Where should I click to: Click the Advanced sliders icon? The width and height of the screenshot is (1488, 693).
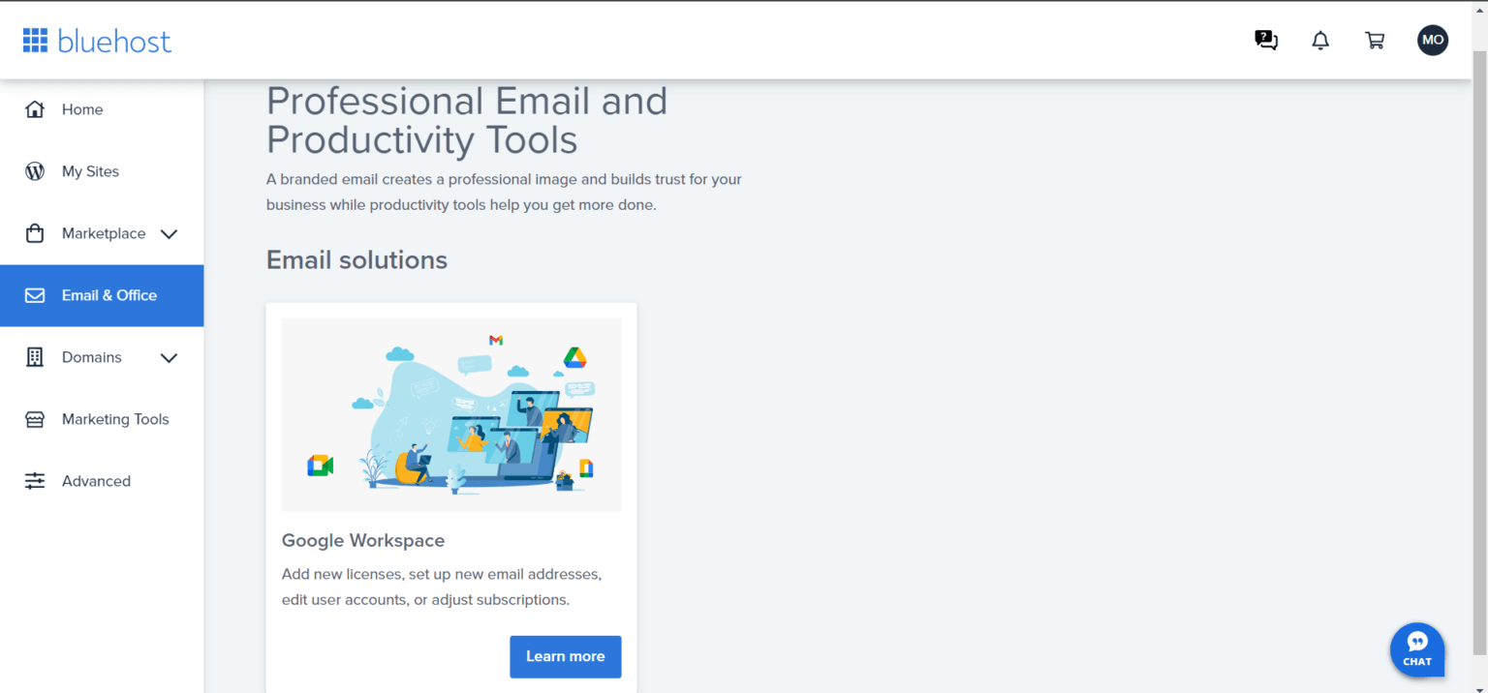(35, 481)
